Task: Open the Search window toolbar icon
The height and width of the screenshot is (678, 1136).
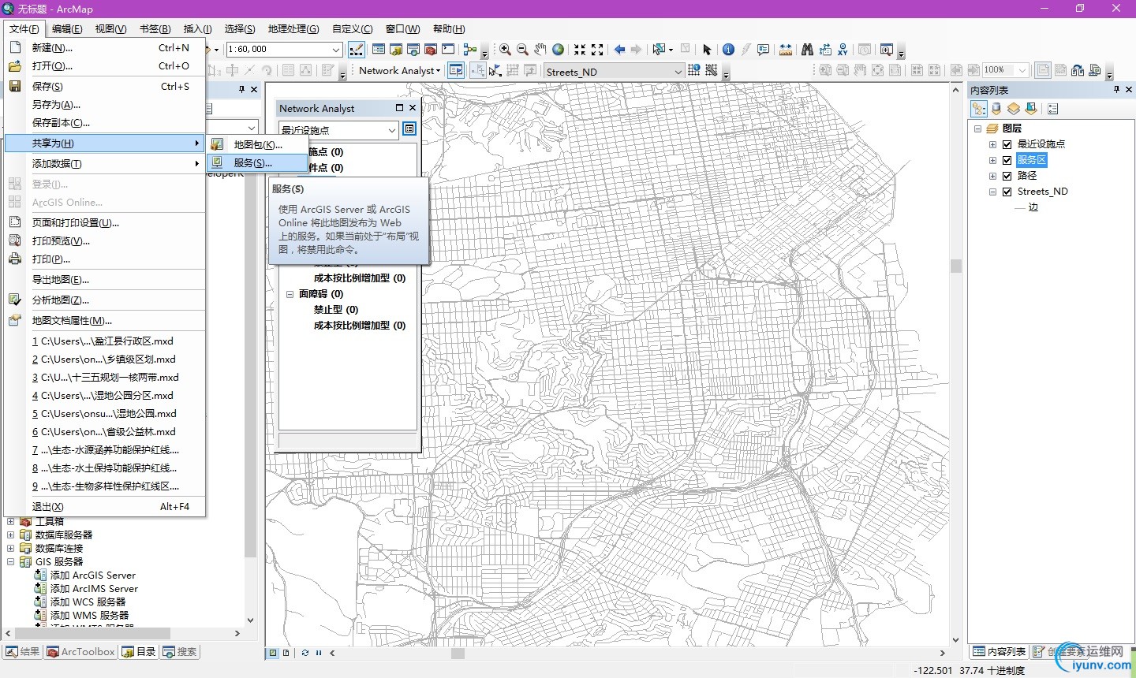Action: [413, 50]
